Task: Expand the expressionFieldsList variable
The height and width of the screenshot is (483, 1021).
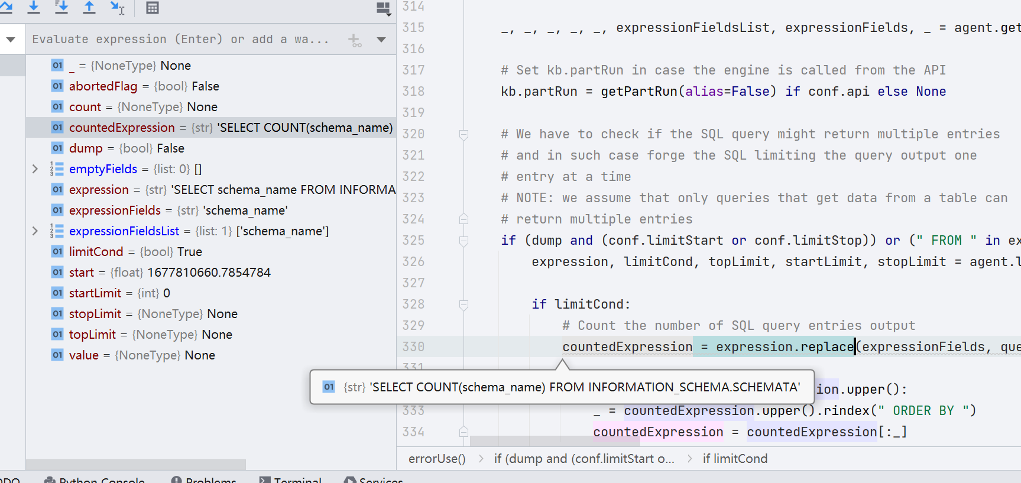Action: tap(35, 231)
